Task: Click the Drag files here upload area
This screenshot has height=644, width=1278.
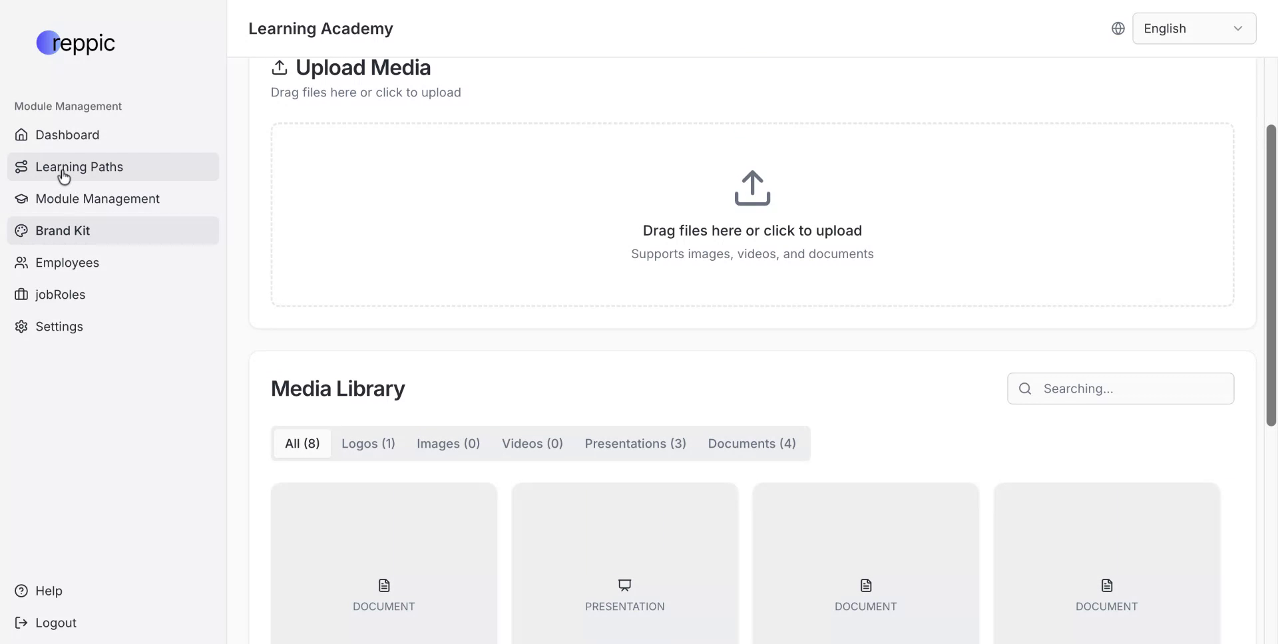Action: [751, 215]
